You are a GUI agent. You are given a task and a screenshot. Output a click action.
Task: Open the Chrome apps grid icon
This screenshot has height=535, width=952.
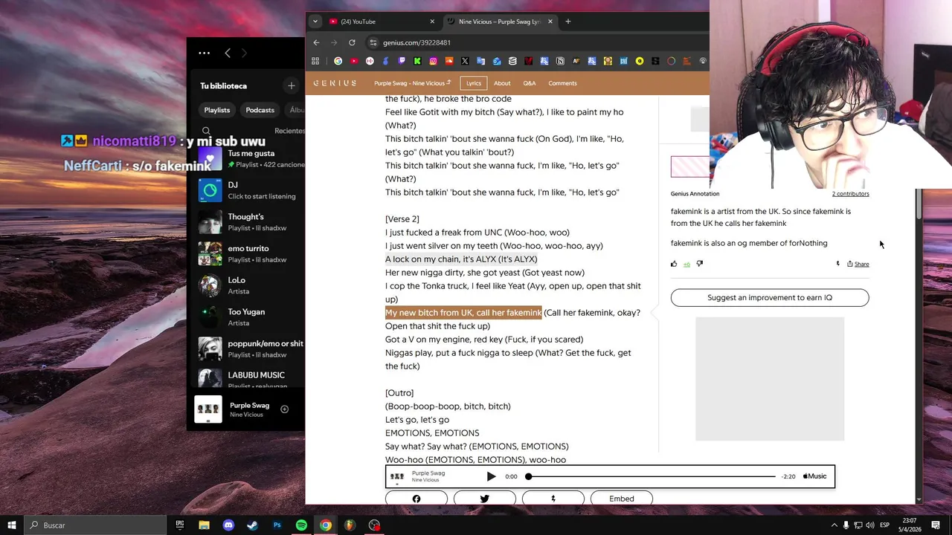[315, 61]
